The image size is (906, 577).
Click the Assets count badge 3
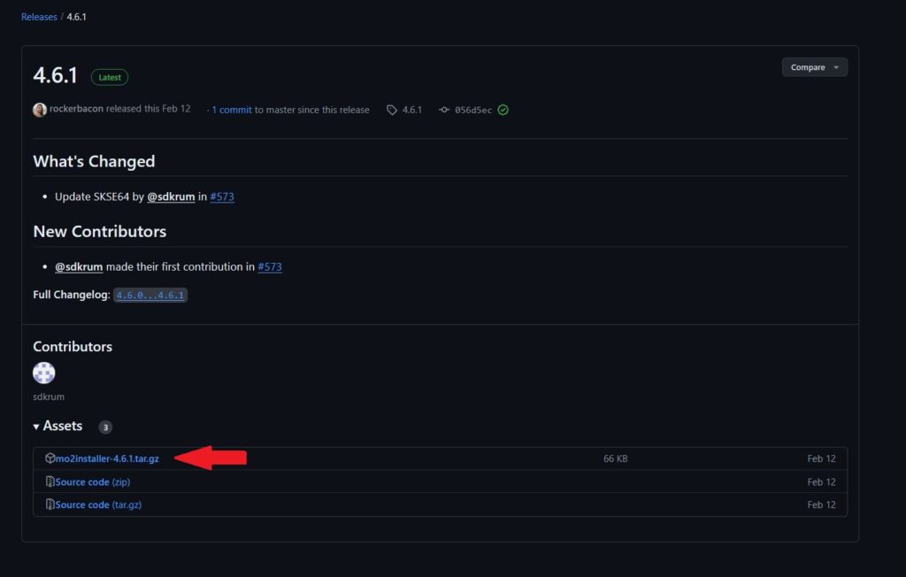tap(105, 427)
